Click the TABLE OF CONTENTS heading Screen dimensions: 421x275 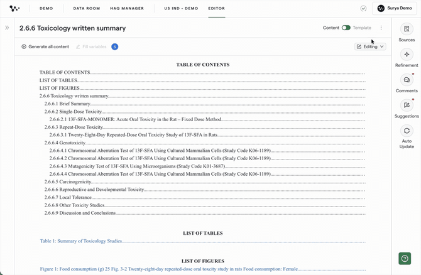(x=203, y=65)
